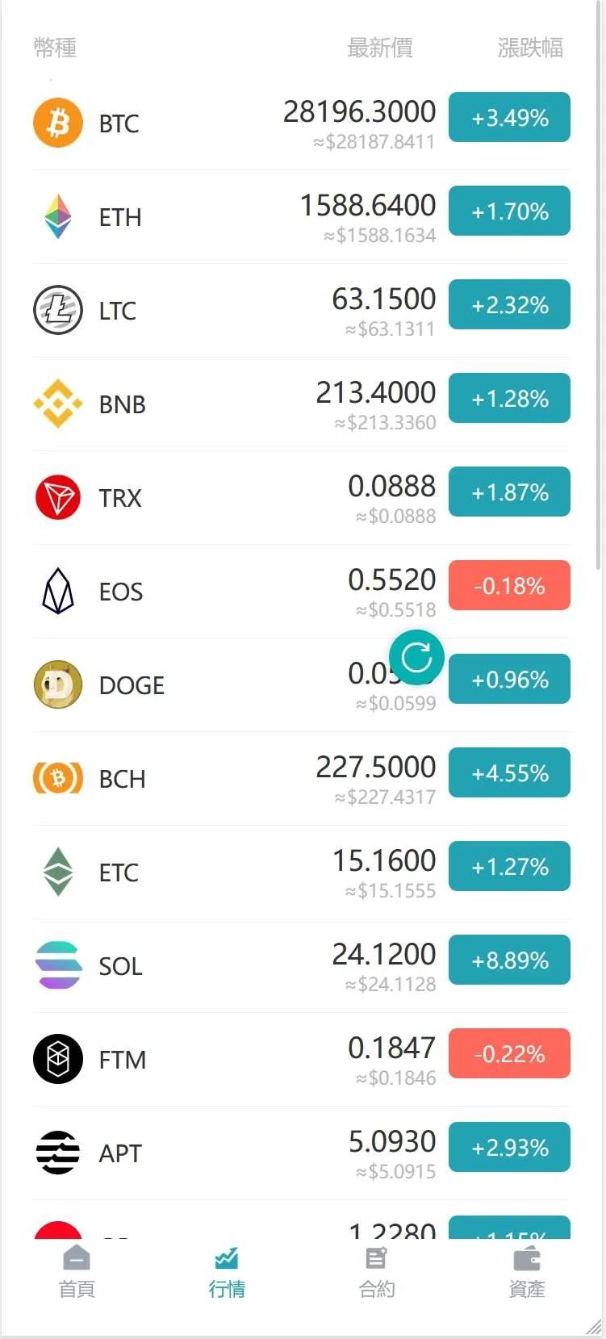This screenshot has width=606, height=1339.
Task: Click the EOS -0.18% change button
Action: point(509,586)
